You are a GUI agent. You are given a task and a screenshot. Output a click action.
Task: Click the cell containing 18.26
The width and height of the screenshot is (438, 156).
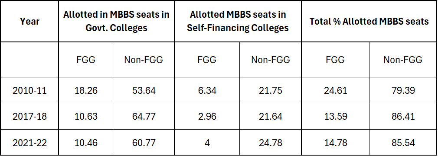point(86,91)
